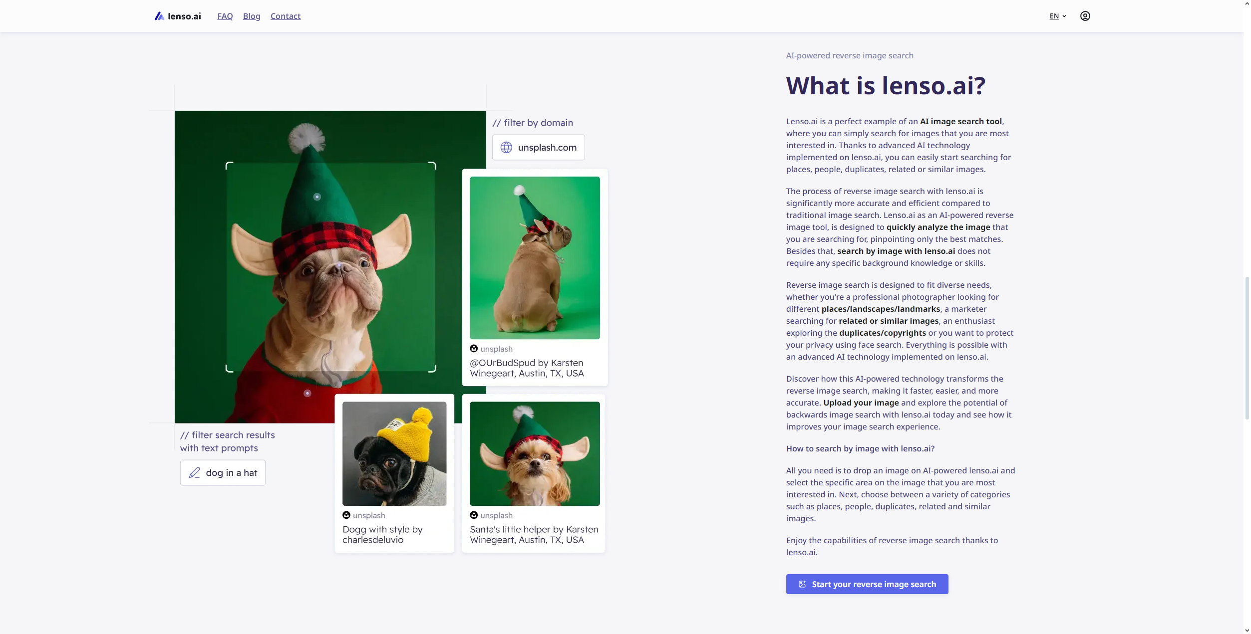Click the lenso.ai logo icon

(159, 16)
